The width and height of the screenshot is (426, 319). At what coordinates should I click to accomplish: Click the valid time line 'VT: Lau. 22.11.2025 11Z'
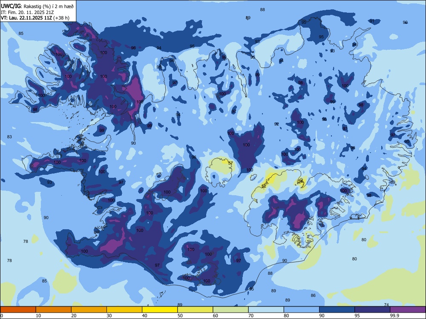[26, 18]
